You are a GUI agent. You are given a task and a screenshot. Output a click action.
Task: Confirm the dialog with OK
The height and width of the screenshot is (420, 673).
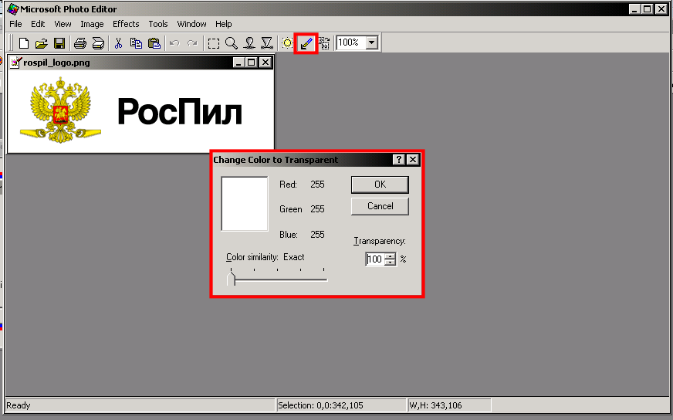click(x=380, y=185)
